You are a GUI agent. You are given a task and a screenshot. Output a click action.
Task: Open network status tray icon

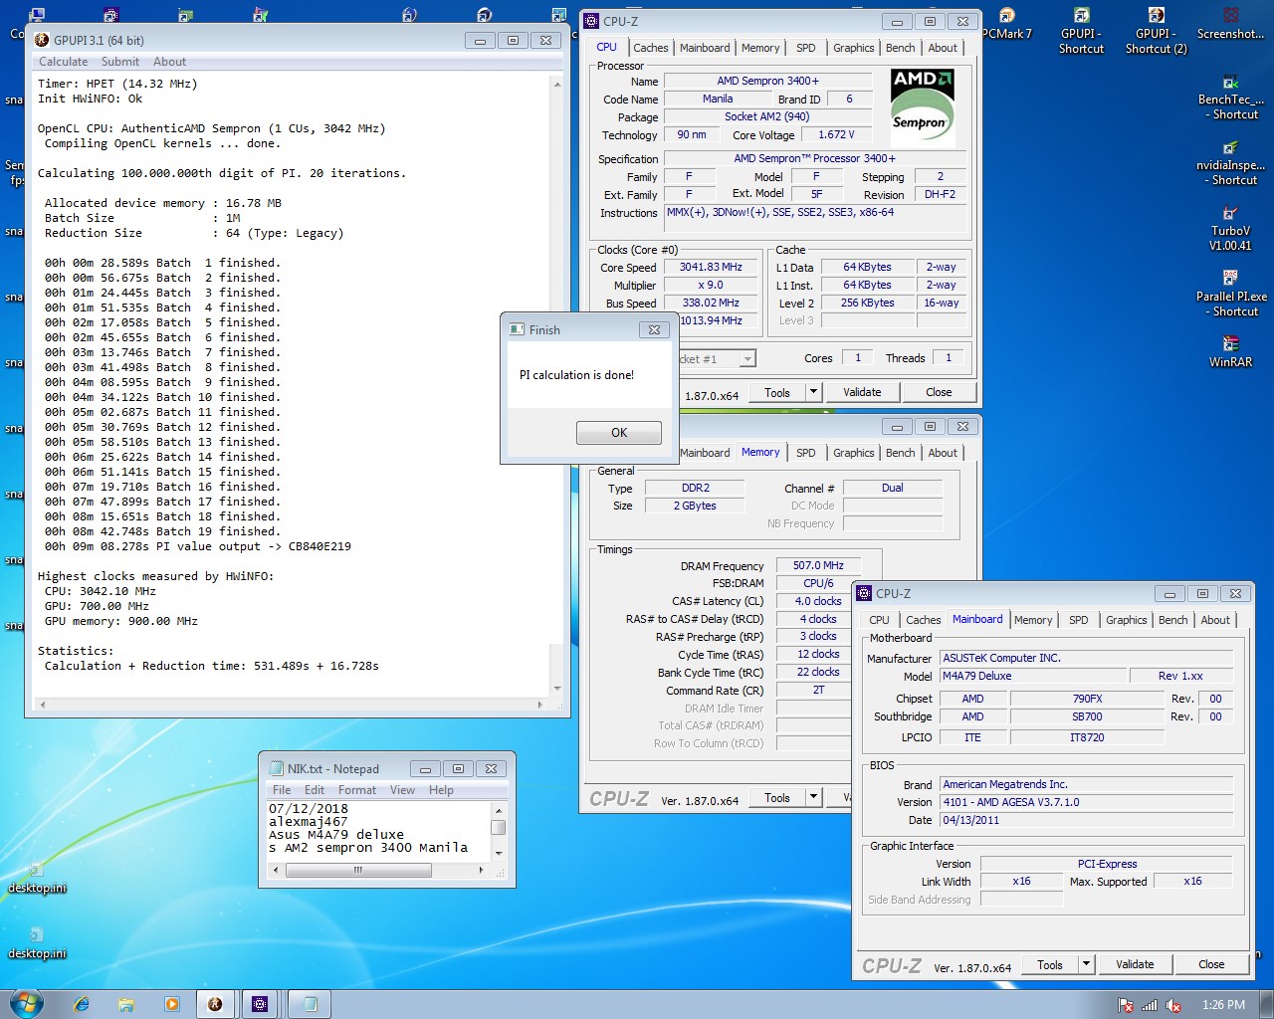click(1150, 1005)
